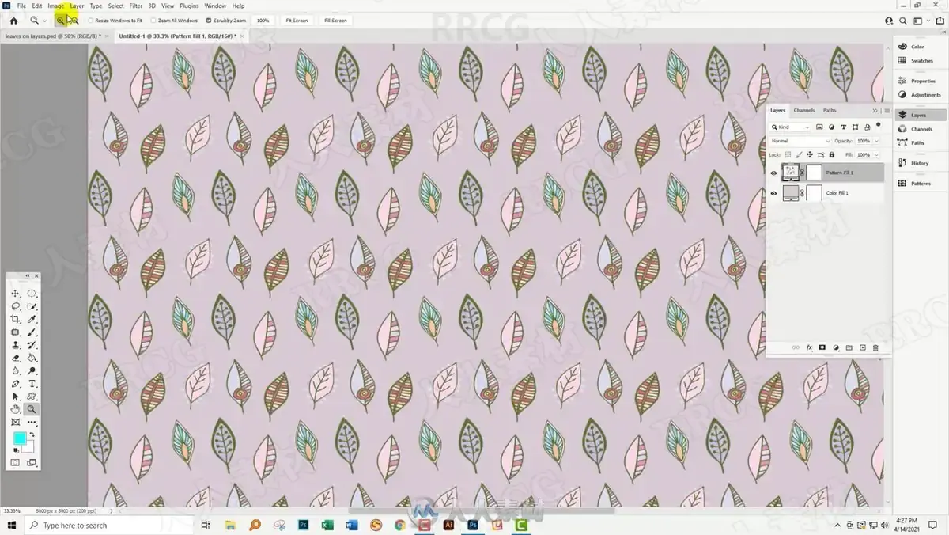Toggle lock transparent pixels
Viewport: 949px width, 535px height.
788,154
